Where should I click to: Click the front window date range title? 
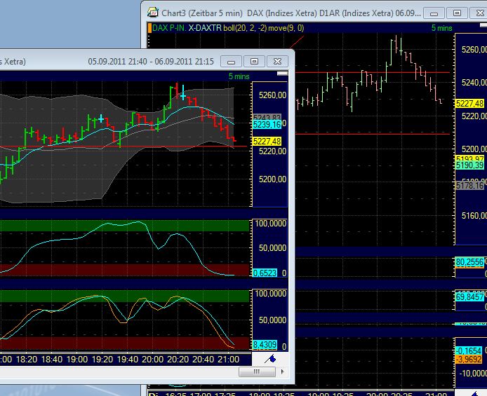tap(151, 62)
